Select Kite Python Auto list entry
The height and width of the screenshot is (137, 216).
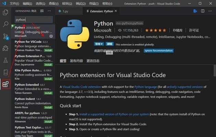coord(33,74)
